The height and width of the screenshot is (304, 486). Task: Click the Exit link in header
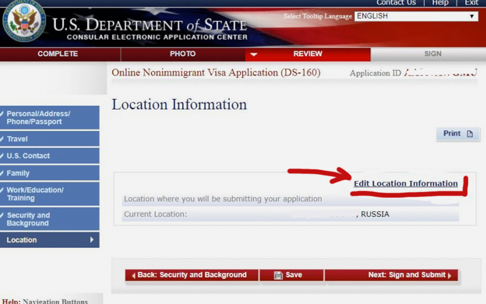[x=471, y=3]
